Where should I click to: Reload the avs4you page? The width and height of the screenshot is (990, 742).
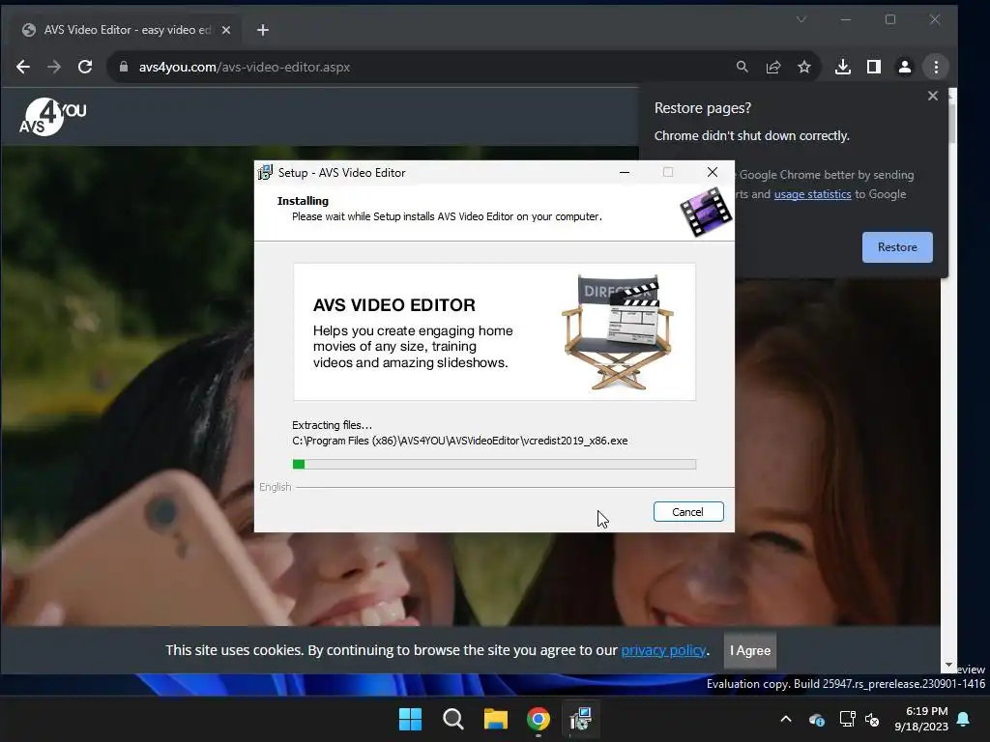coord(85,67)
